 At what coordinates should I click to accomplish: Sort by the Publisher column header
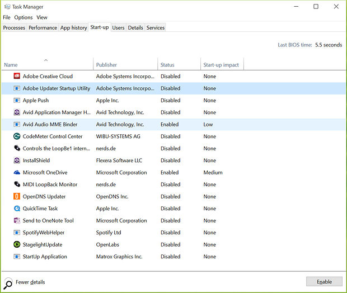125,64
